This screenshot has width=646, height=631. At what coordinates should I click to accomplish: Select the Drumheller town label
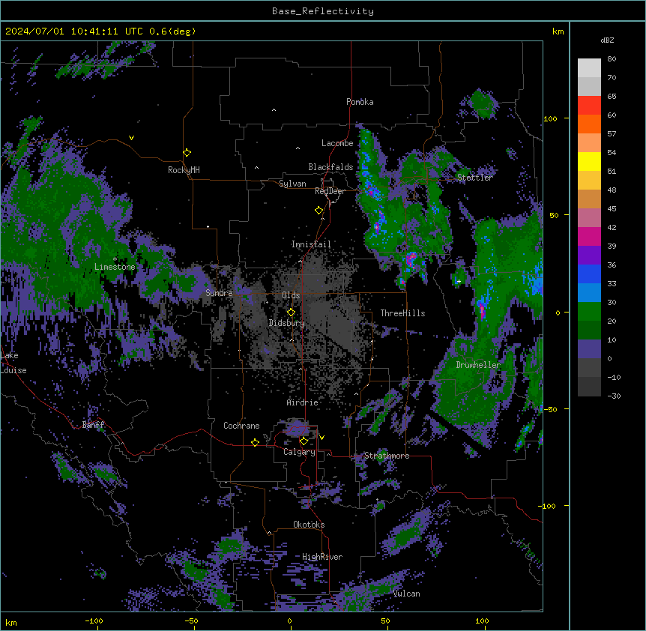(x=478, y=365)
